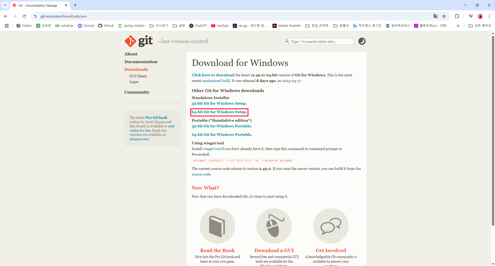
Task: Open the 모든 북마크 folder
Action: click(x=480, y=26)
